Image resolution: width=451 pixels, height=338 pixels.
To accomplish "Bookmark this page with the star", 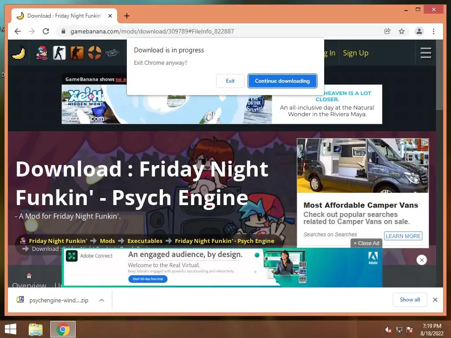I will click(402, 31).
